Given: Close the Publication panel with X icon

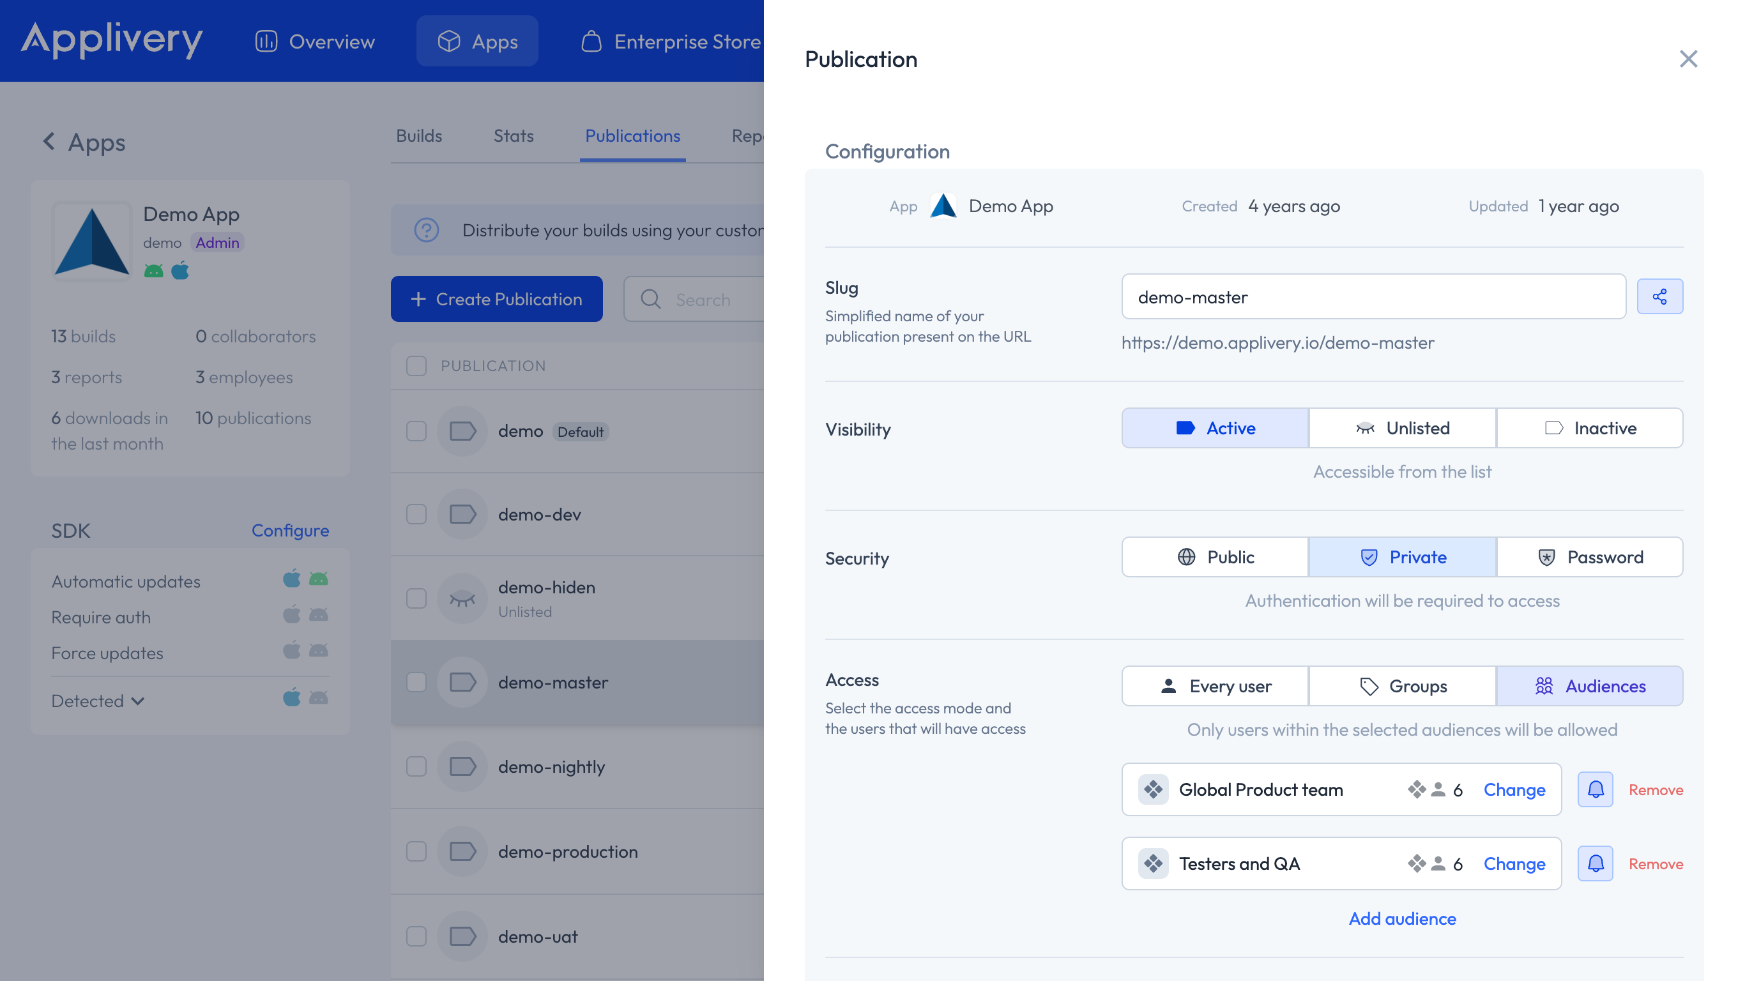Looking at the screenshot, I should (x=1688, y=59).
